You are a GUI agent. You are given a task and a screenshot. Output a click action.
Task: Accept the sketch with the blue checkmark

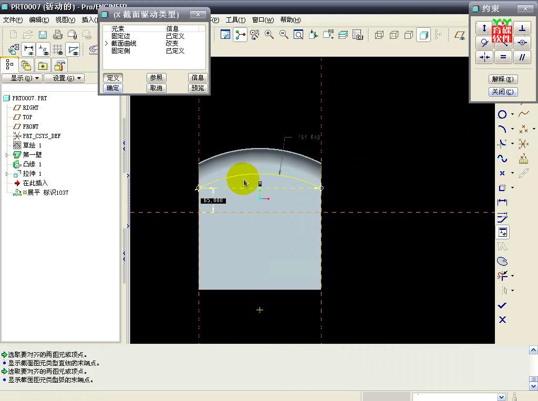pos(502,305)
